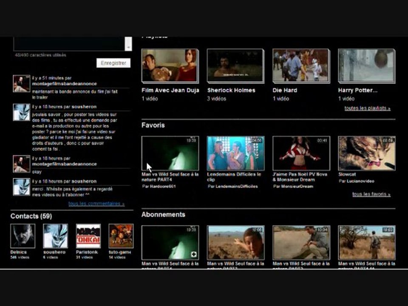Open uploader Hardcore661 profile link
408x306 pixels.
(x=163, y=186)
